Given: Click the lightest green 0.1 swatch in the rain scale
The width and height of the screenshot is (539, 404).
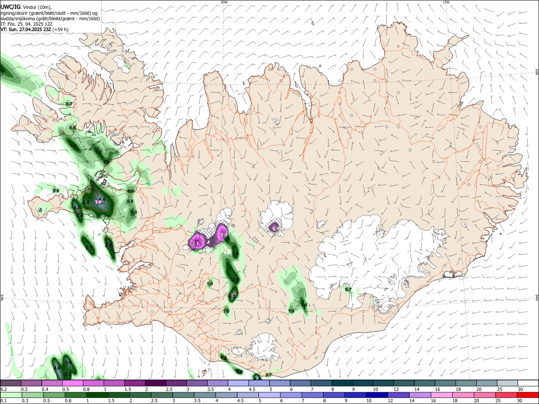Looking at the screenshot, I should [x=11, y=395].
